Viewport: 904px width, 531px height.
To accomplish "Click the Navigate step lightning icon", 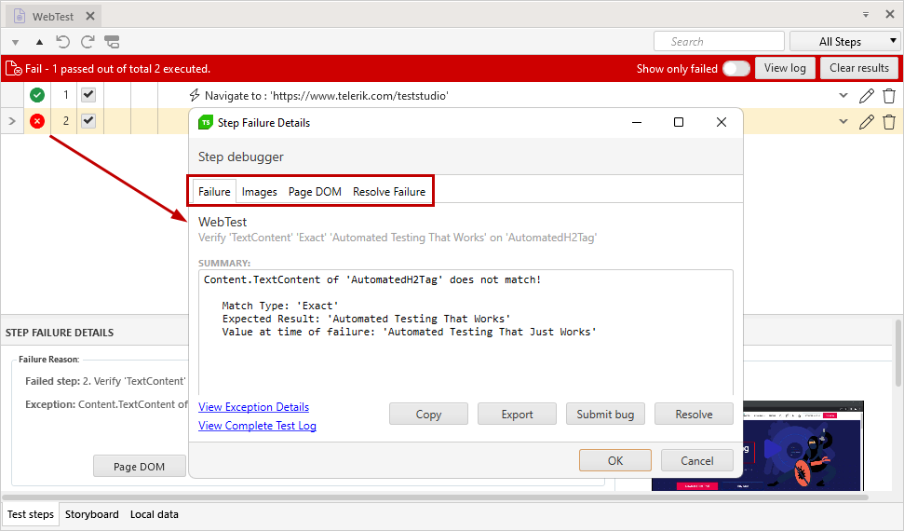I will click(x=195, y=95).
